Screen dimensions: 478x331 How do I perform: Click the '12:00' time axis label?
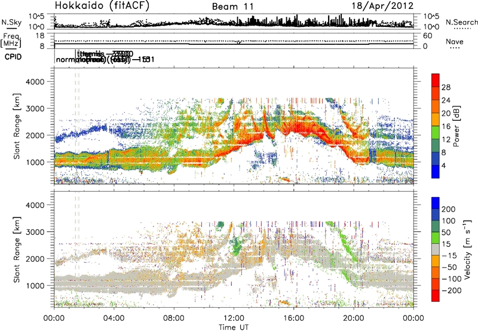[234, 318]
